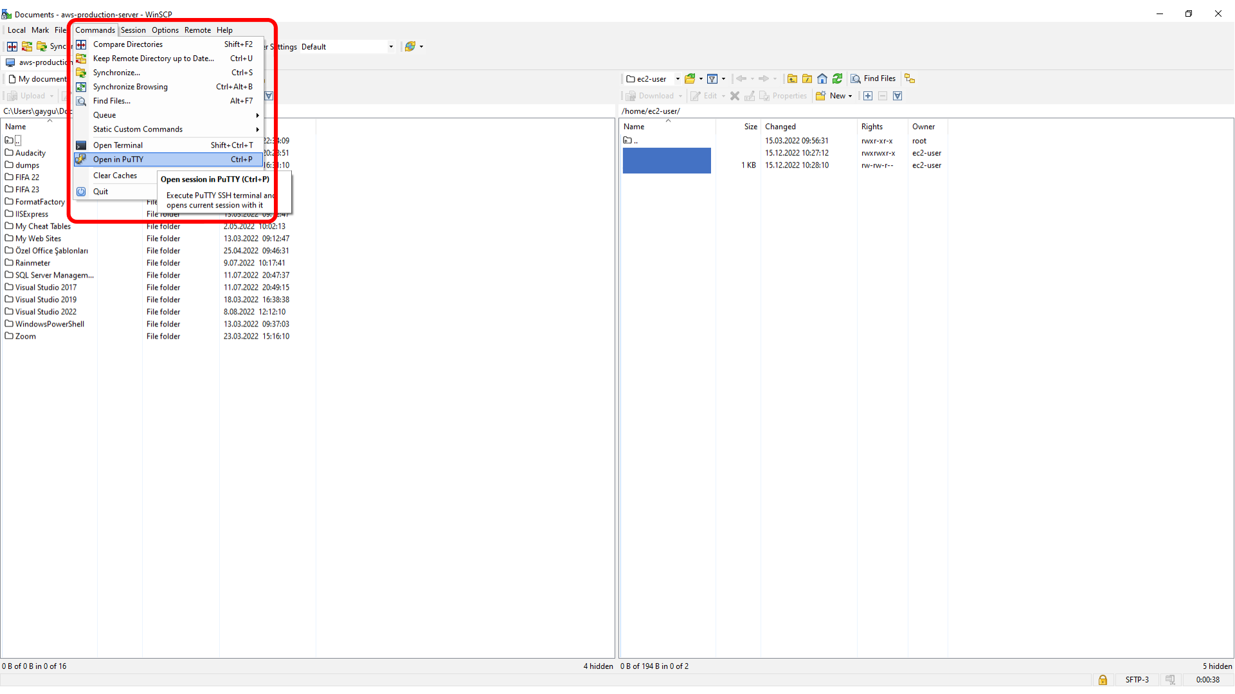Click the Keep Remote Directory up to Date toolbar icon
The height and width of the screenshot is (694, 1235).
tap(27, 46)
